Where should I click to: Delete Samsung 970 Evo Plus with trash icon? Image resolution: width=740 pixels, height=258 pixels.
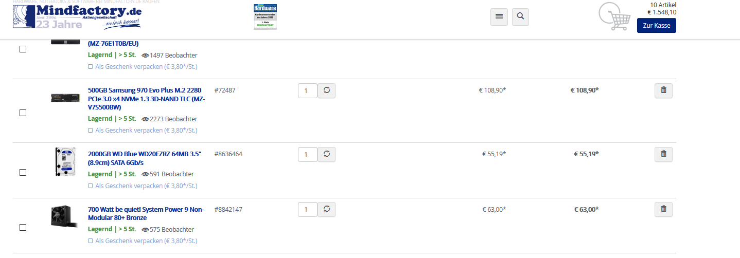(663, 90)
